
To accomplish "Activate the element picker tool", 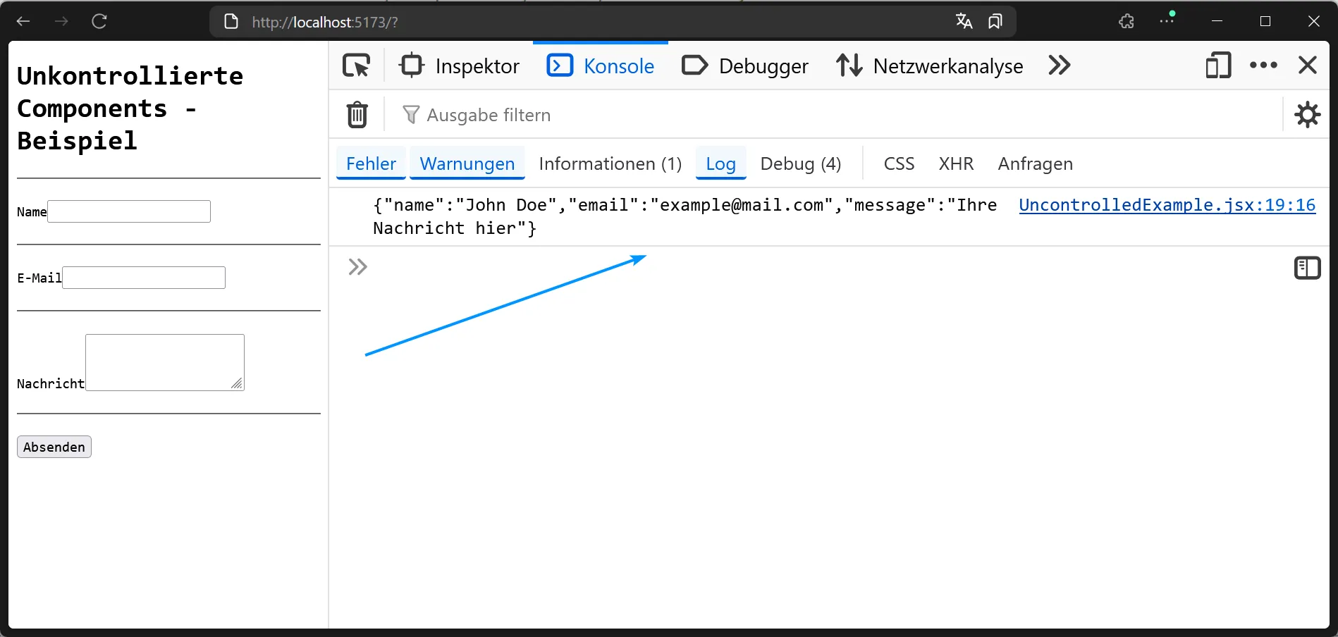I will tap(357, 66).
